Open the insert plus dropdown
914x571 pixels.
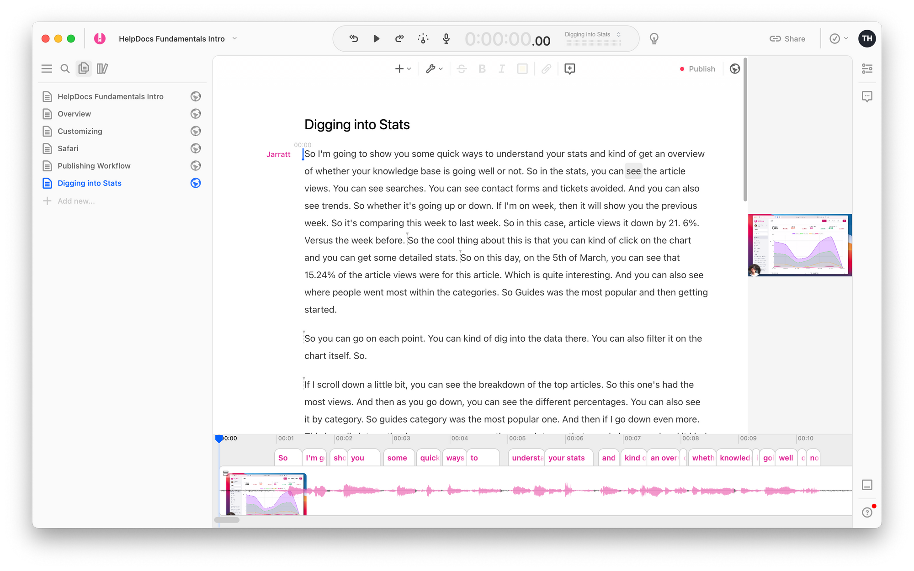(x=403, y=69)
